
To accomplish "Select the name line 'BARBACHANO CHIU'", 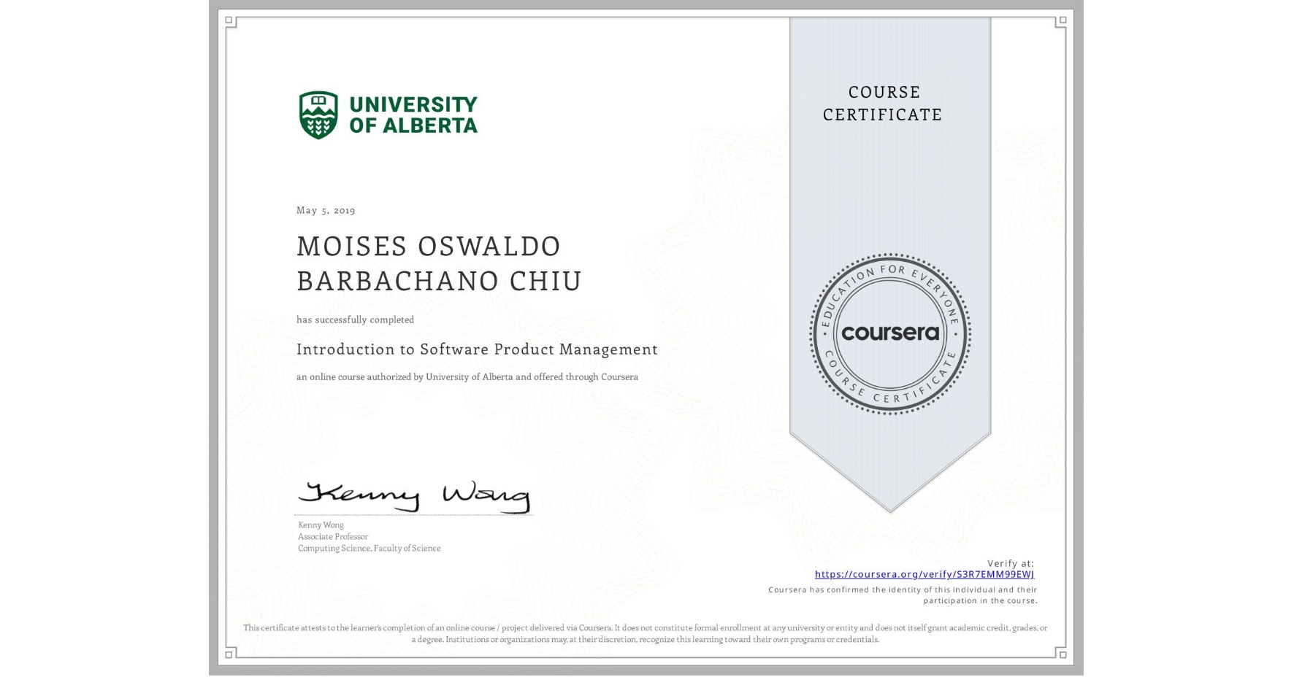I will point(439,281).
